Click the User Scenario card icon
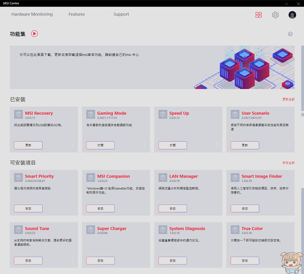The height and width of the screenshot is (274, 304). tap(235, 114)
